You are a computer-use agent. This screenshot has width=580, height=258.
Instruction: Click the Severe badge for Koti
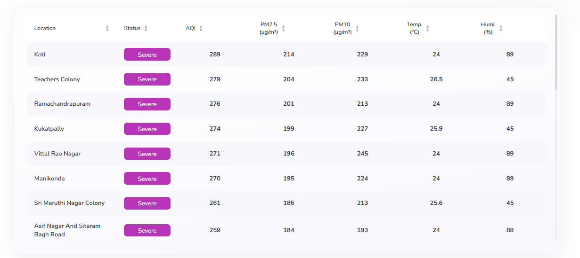pyautogui.click(x=147, y=55)
